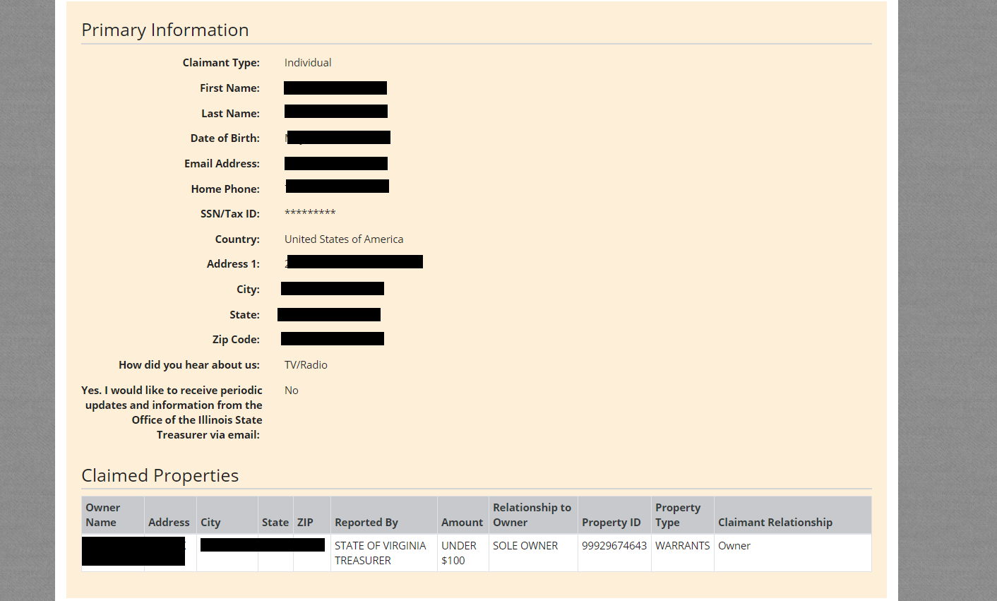Click the Owner claimant relationship cell
Image resolution: width=997 pixels, height=601 pixels.
(x=734, y=545)
